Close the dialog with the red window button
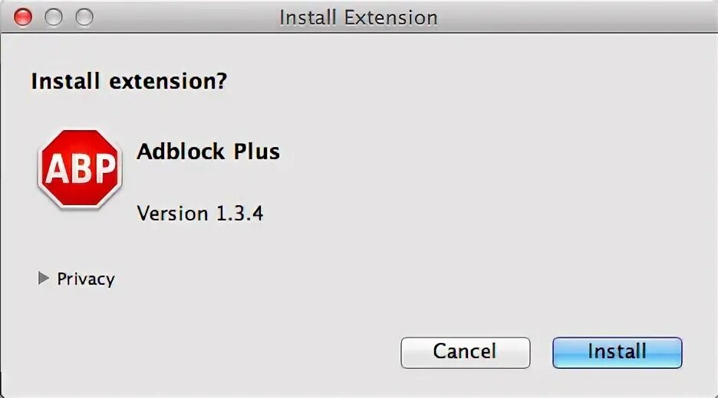 (x=24, y=17)
